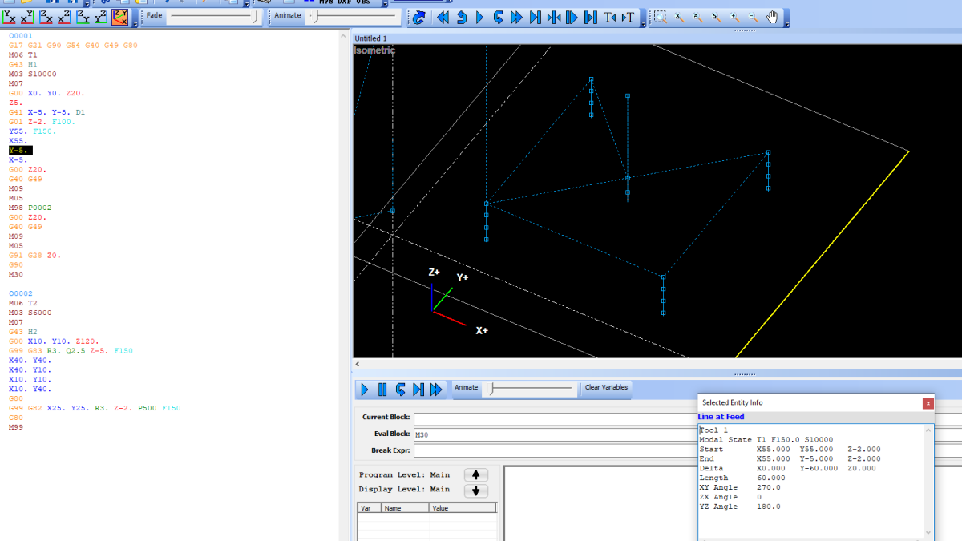The height and width of the screenshot is (541, 962).
Task: Click the up arrow beside Program Level
Action: click(x=476, y=475)
